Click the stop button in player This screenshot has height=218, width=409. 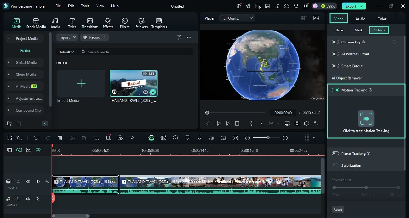coord(237,123)
